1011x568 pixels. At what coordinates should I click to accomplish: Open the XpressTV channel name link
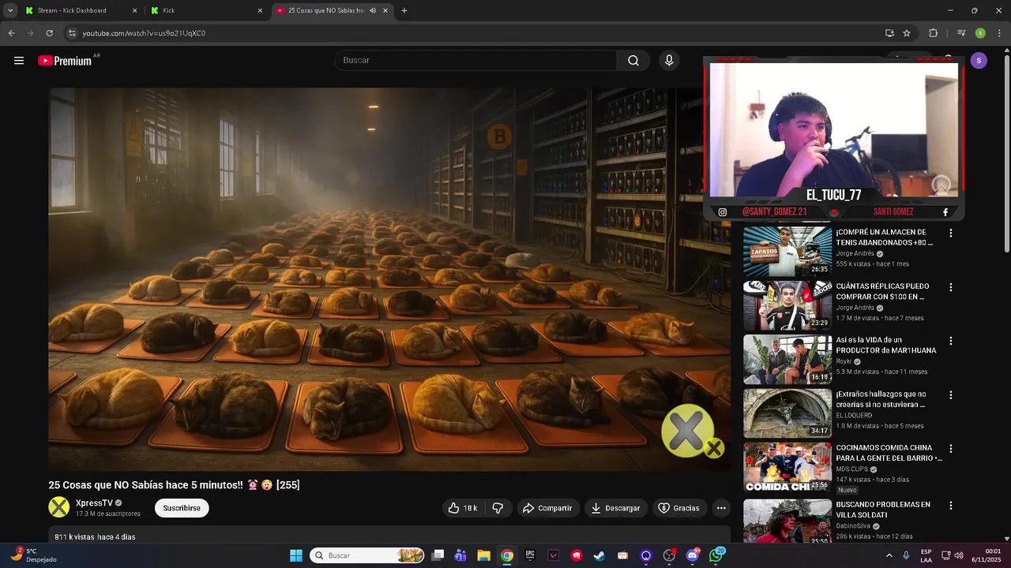[94, 503]
